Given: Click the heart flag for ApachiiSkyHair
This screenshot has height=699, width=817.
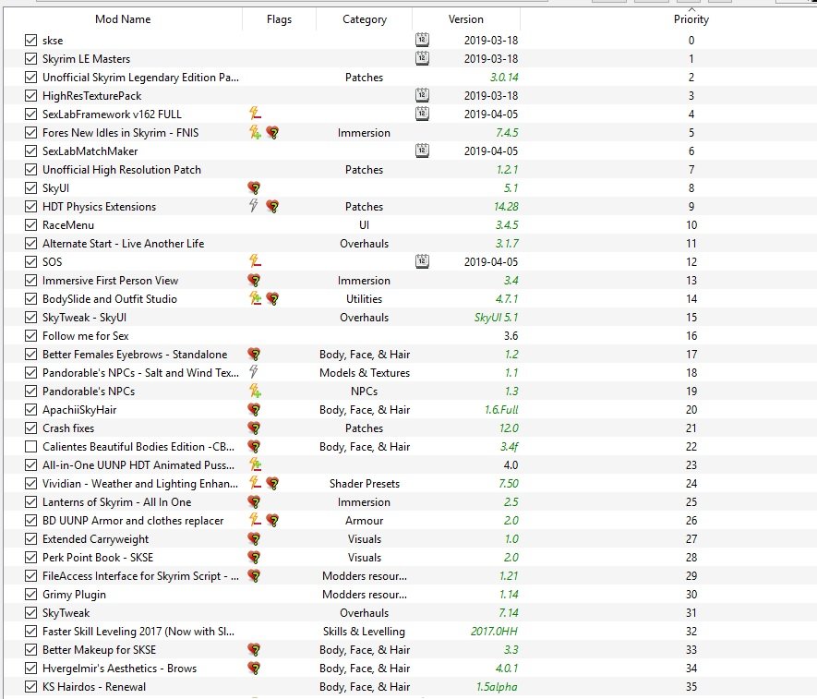Looking at the screenshot, I should coord(254,410).
